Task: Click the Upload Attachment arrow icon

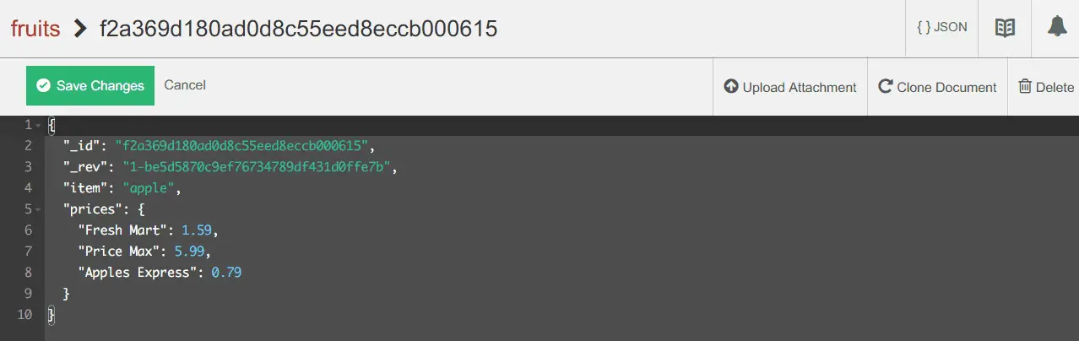Action: pyautogui.click(x=731, y=86)
